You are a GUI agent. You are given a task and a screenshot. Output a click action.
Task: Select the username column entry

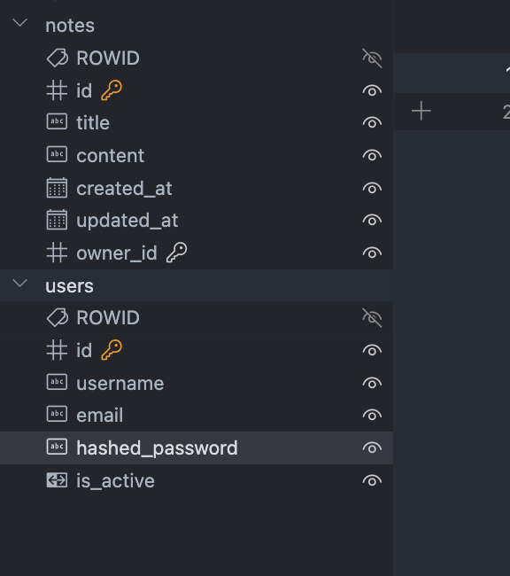197,383
